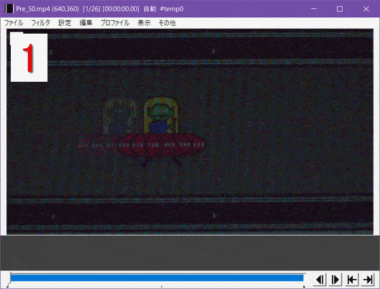Set selection end point button

(x=367, y=279)
